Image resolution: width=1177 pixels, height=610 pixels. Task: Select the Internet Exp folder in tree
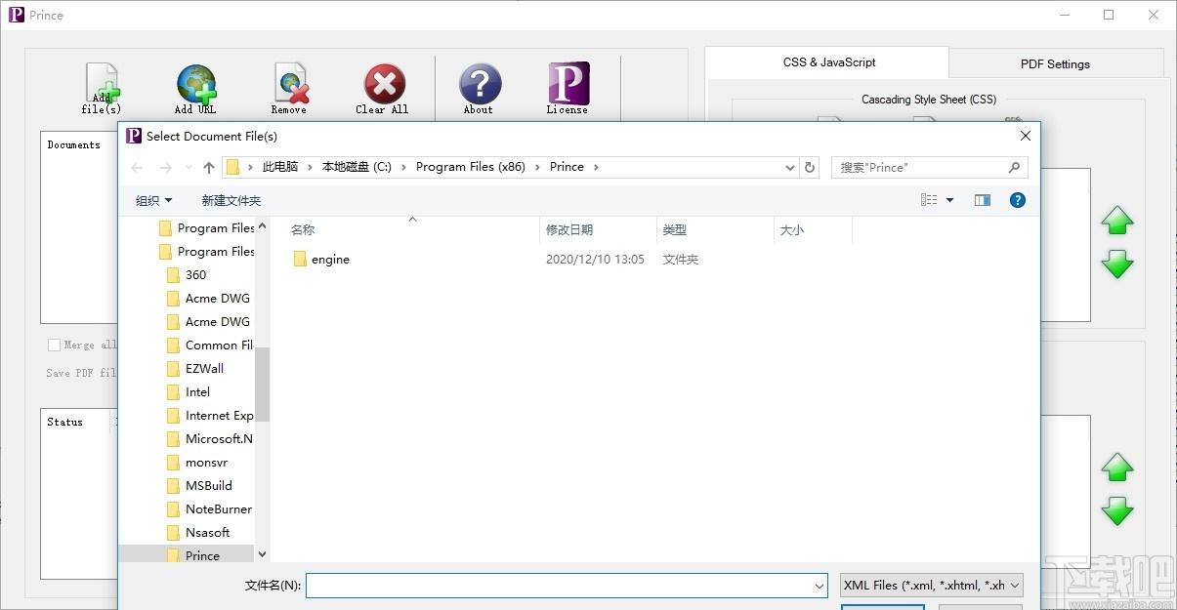click(x=209, y=416)
